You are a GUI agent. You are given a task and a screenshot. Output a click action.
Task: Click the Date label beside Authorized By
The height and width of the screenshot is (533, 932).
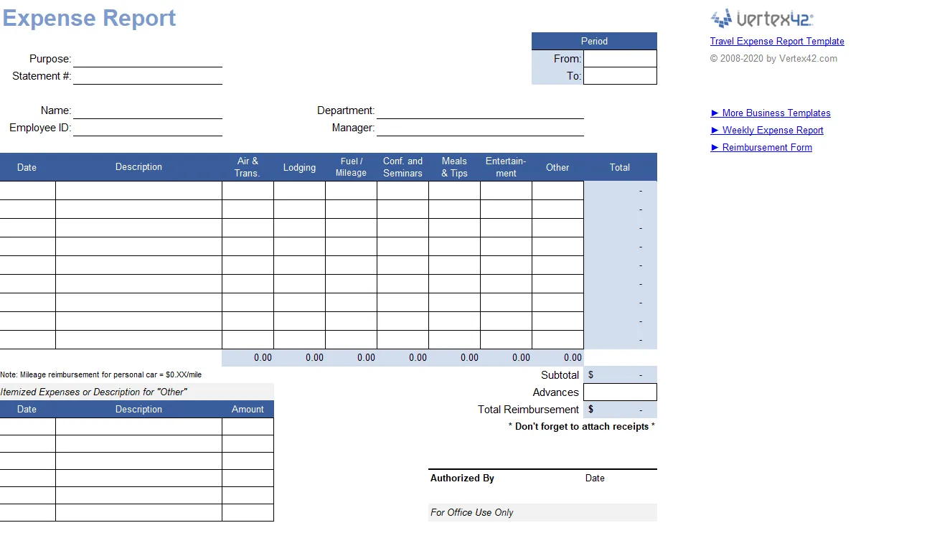pos(595,478)
